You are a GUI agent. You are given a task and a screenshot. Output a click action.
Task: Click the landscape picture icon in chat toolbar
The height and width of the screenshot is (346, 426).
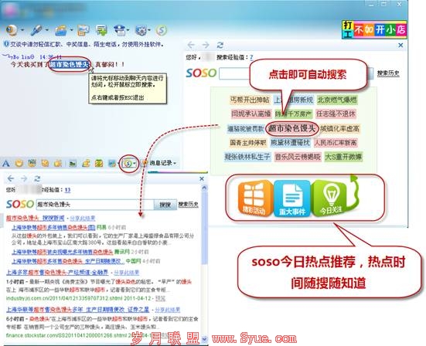[73, 164]
